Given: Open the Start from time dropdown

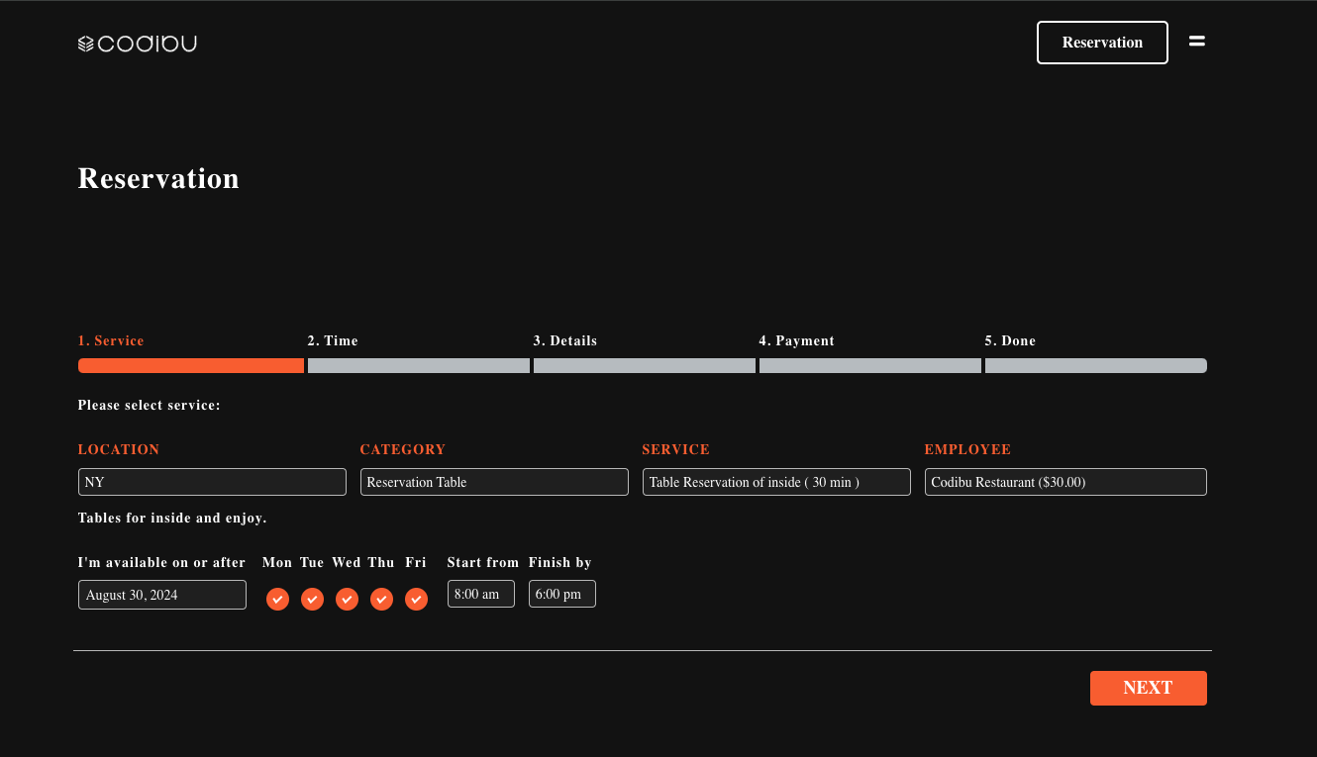Looking at the screenshot, I should pyautogui.click(x=480, y=594).
